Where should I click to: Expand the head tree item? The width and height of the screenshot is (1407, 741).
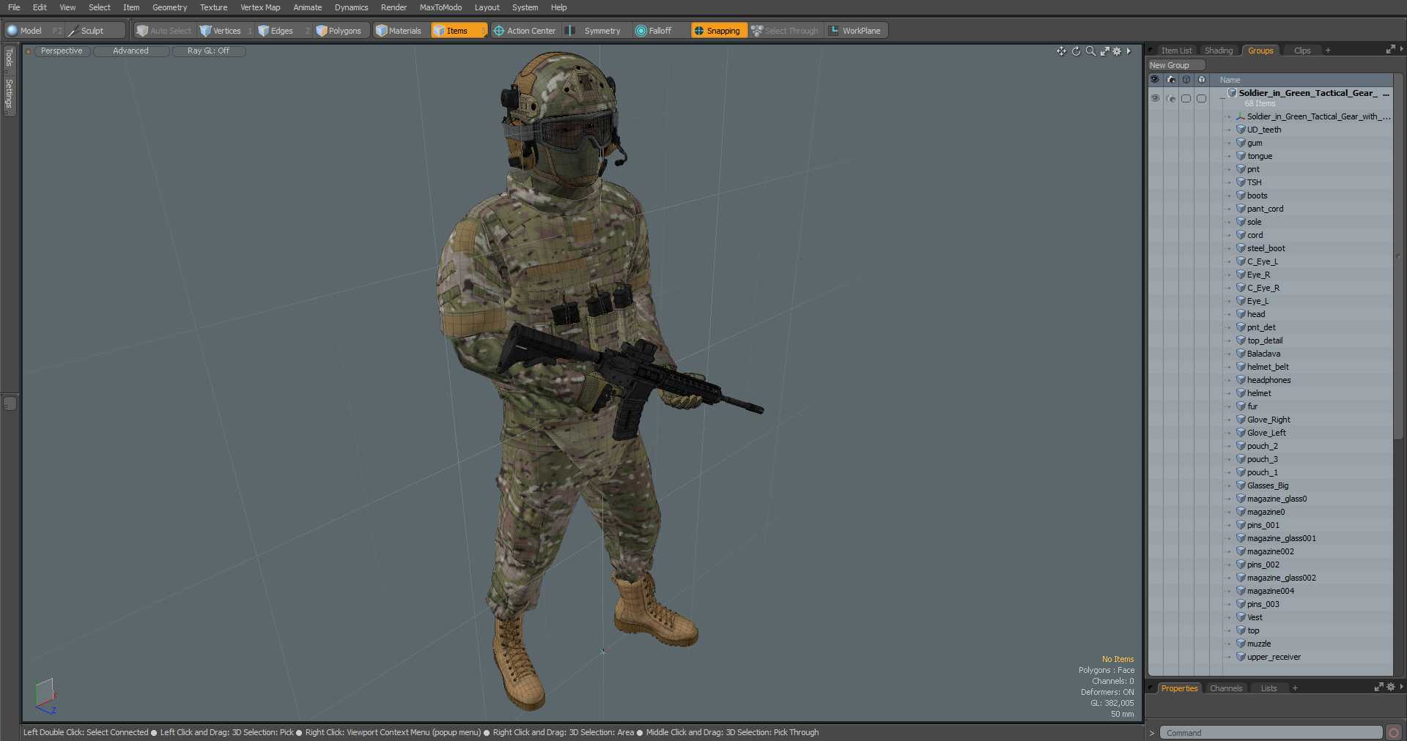pyautogui.click(x=1230, y=314)
